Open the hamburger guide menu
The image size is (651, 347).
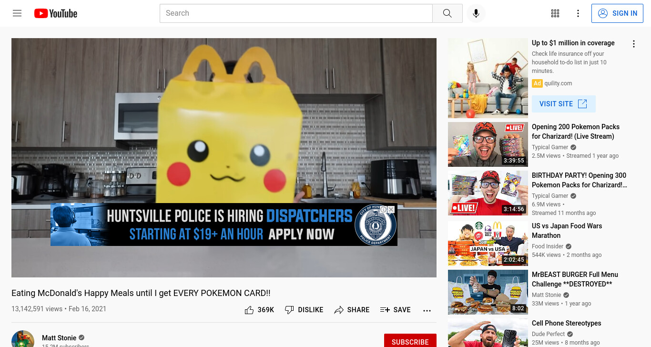point(17,13)
